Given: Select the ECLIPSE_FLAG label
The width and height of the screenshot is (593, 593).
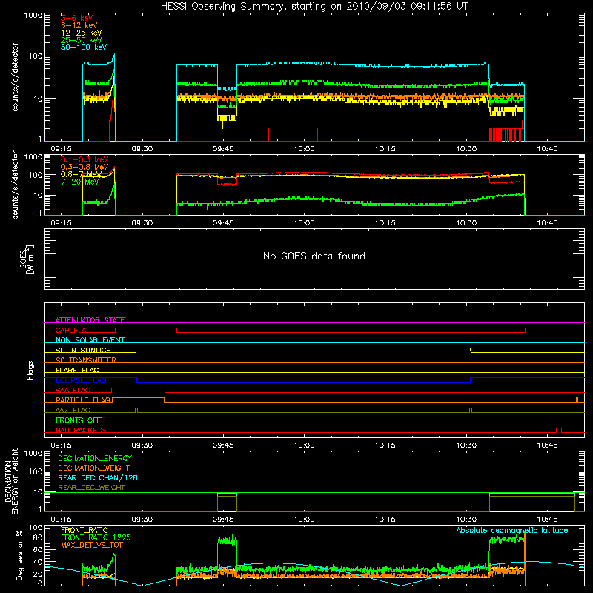Looking at the screenshot, I should (81, 380).
